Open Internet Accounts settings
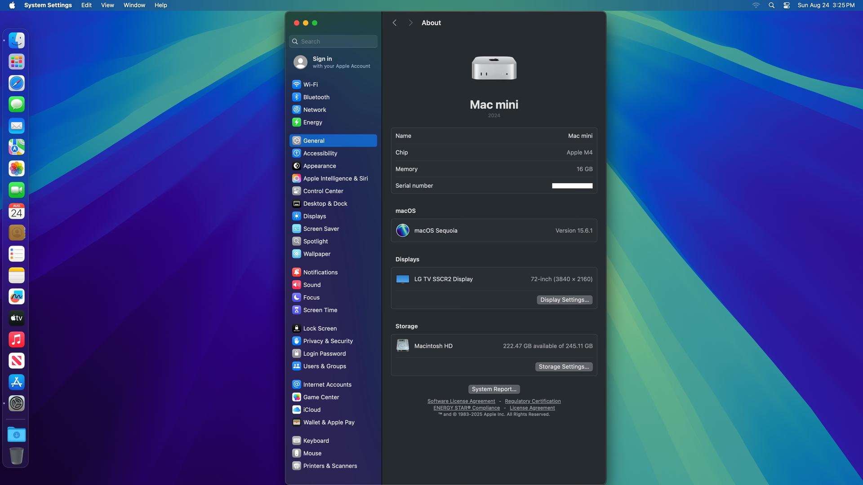 333,384
